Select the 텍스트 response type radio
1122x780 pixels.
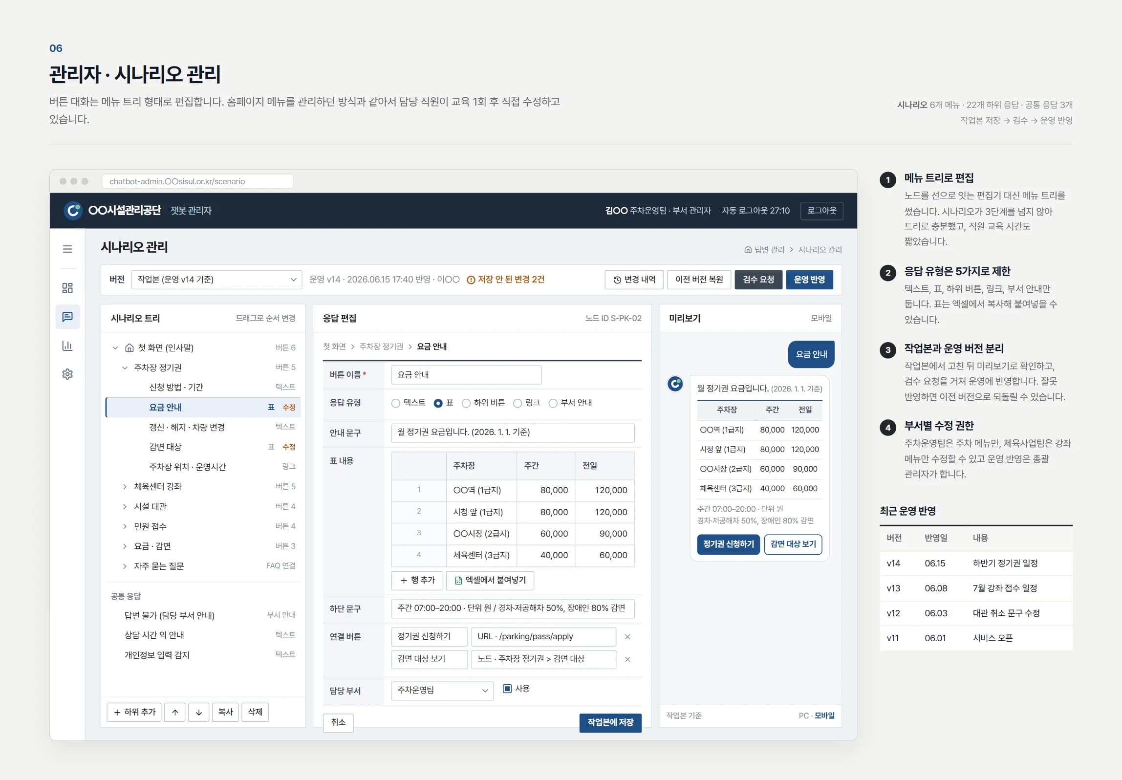[x=396, y=403]
